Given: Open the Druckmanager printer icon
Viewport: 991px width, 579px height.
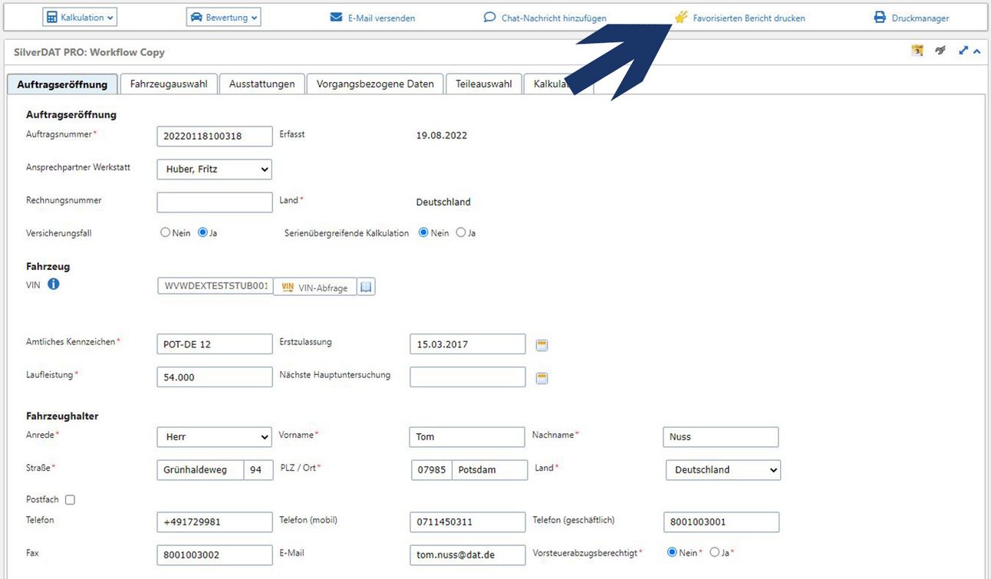Looking at the screenshot, I should coord(880,18).
